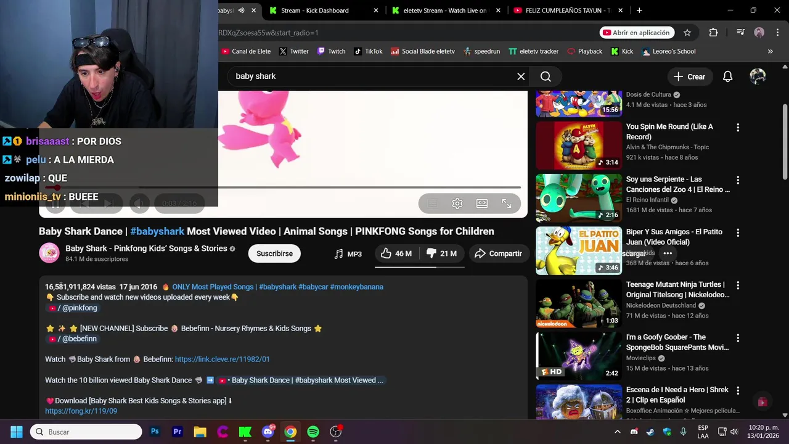Screen dimensions: 789x444
Task: Open Photoshop from the taskbar
Action: point(155,432)
